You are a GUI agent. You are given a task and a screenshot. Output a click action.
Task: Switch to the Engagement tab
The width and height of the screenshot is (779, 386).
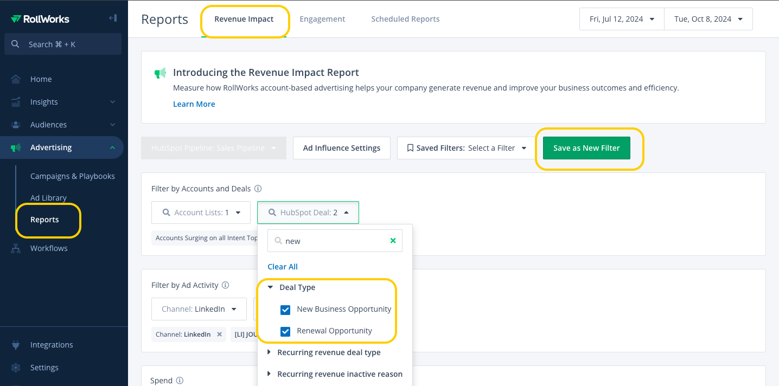(x=322, y=19)
